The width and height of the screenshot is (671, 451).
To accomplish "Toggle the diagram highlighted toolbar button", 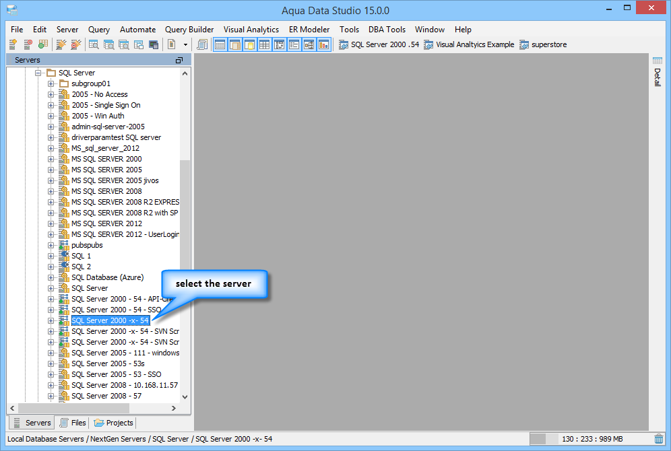I will 309,44.
